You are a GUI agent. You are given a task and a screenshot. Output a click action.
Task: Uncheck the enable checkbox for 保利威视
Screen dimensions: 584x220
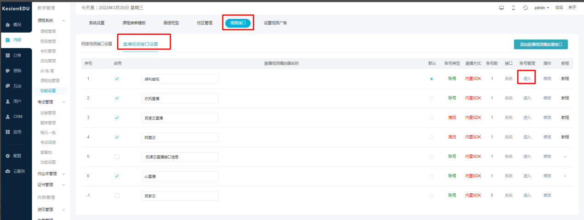pos(117,79)
